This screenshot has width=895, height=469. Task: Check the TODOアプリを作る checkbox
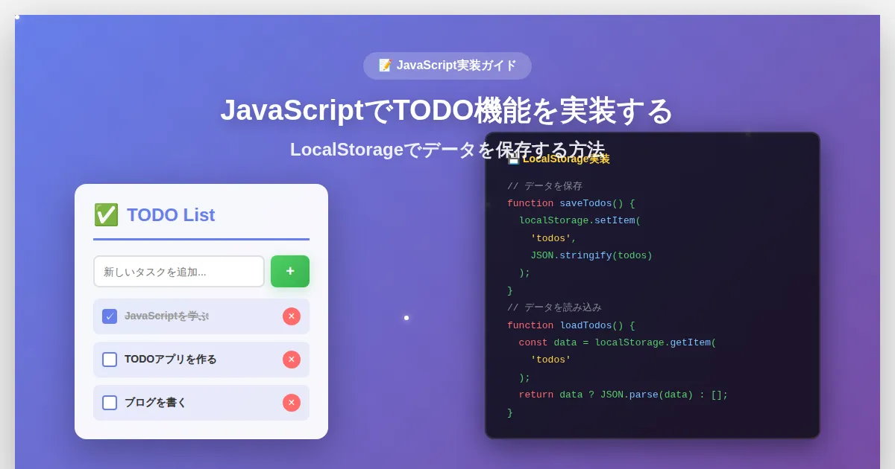click(x=110, y=360)
